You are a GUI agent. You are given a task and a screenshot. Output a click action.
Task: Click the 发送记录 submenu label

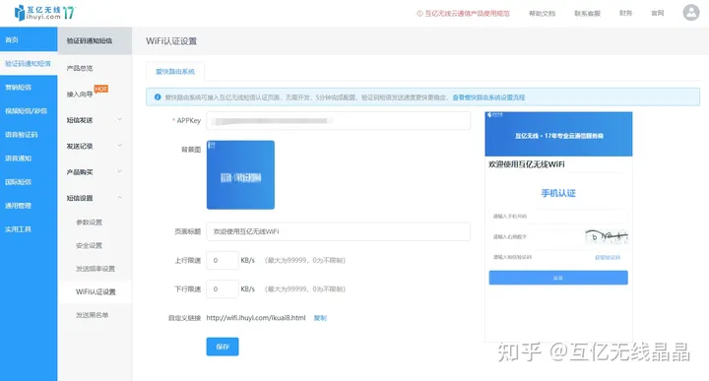coord(80,146)
